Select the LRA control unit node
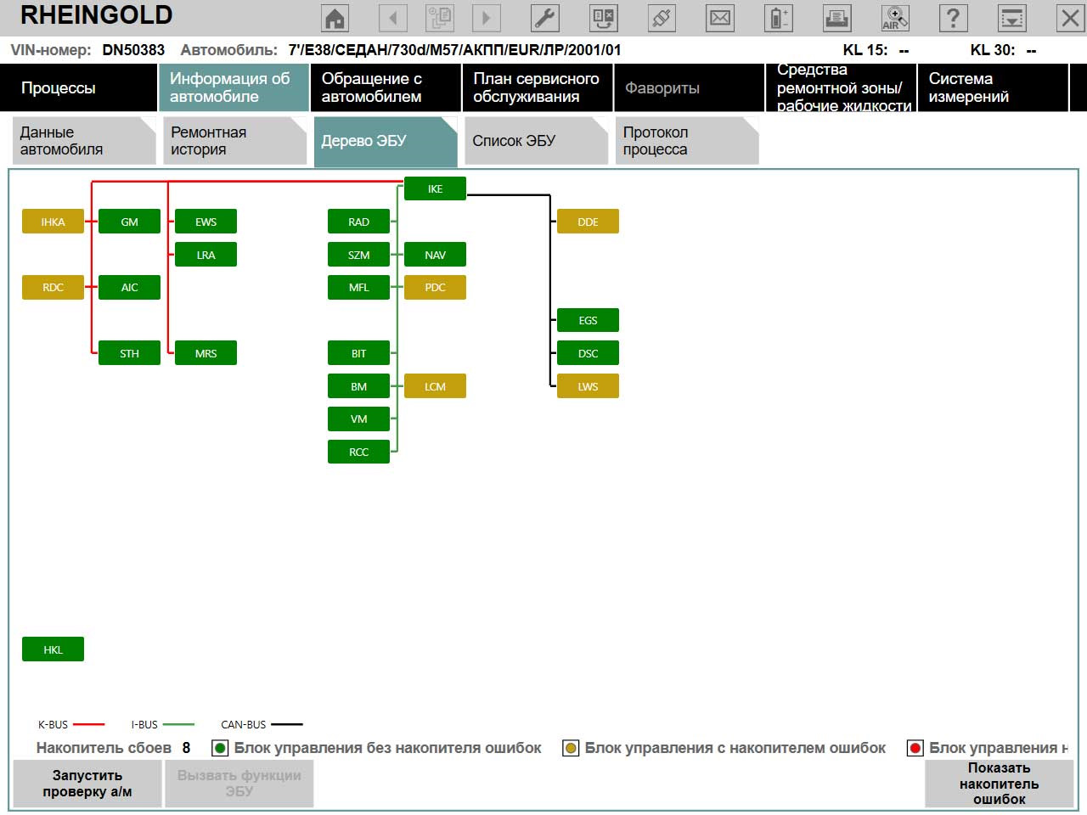 (206, 255)
